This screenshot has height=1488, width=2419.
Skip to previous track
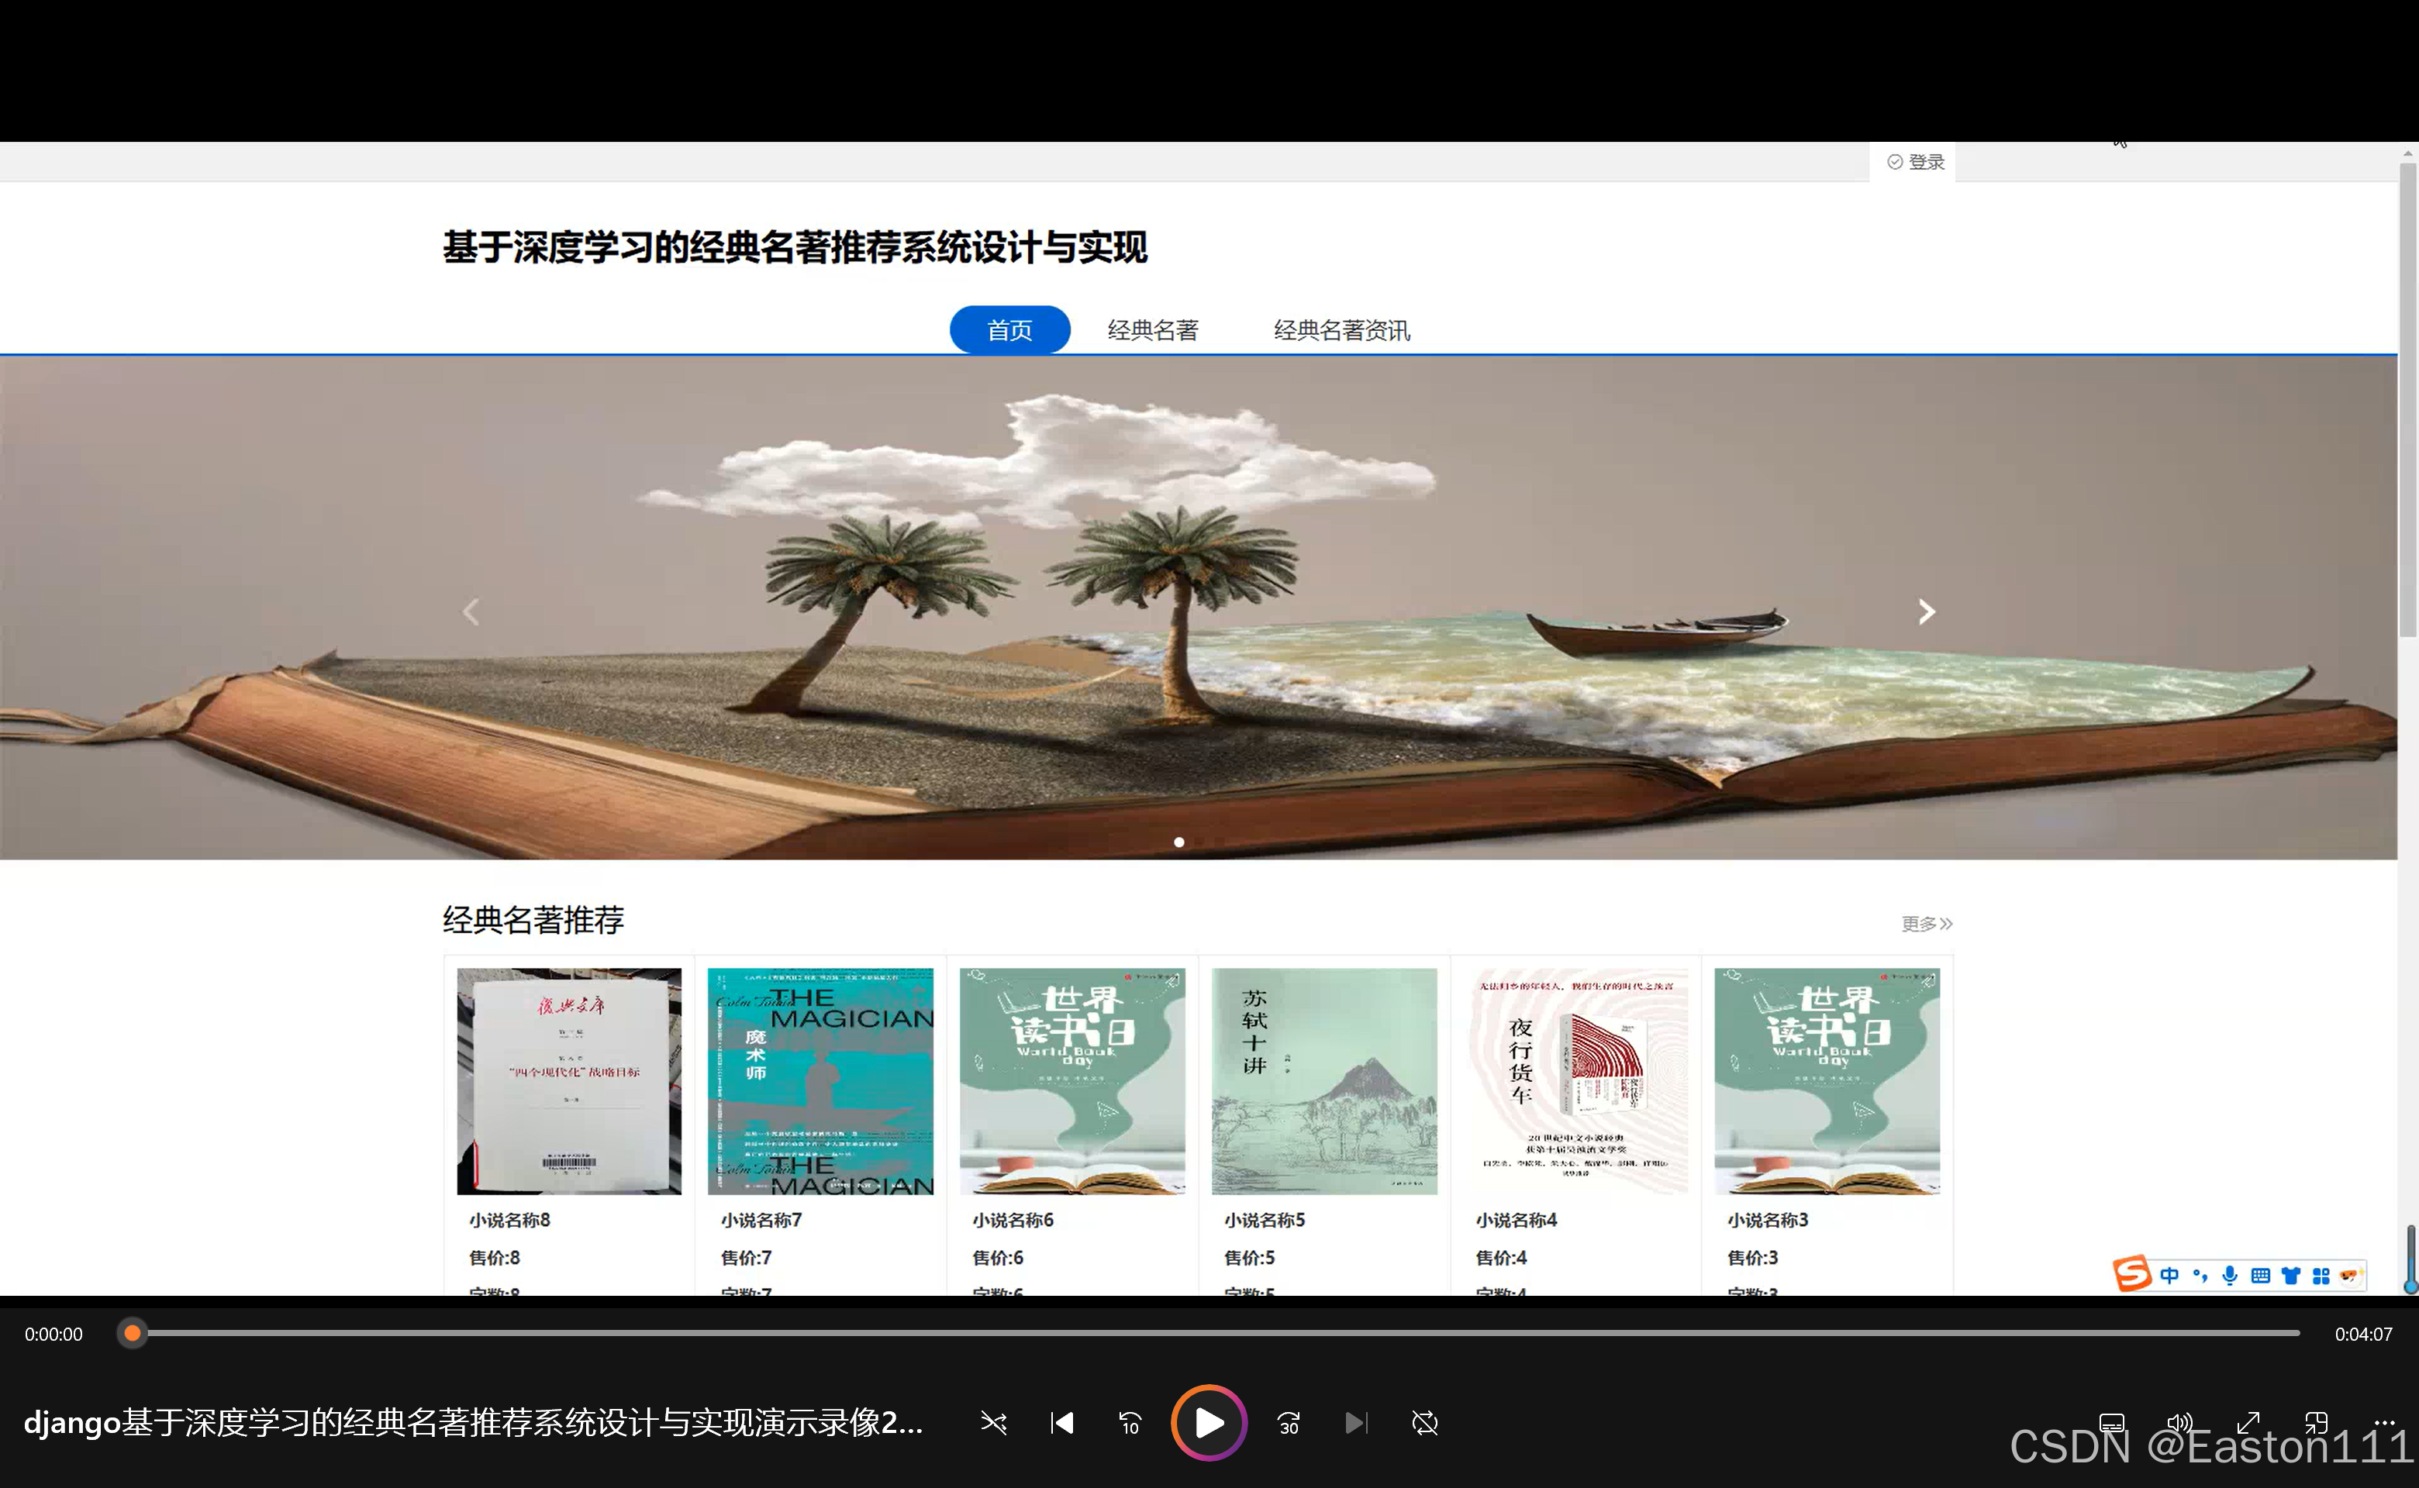1061,1423
